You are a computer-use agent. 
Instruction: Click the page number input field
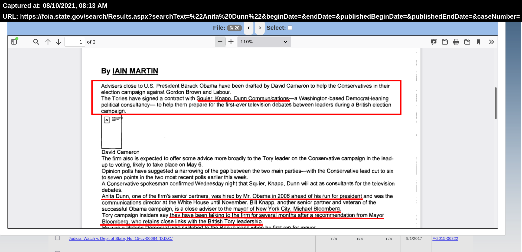click(x=75, y=42)
